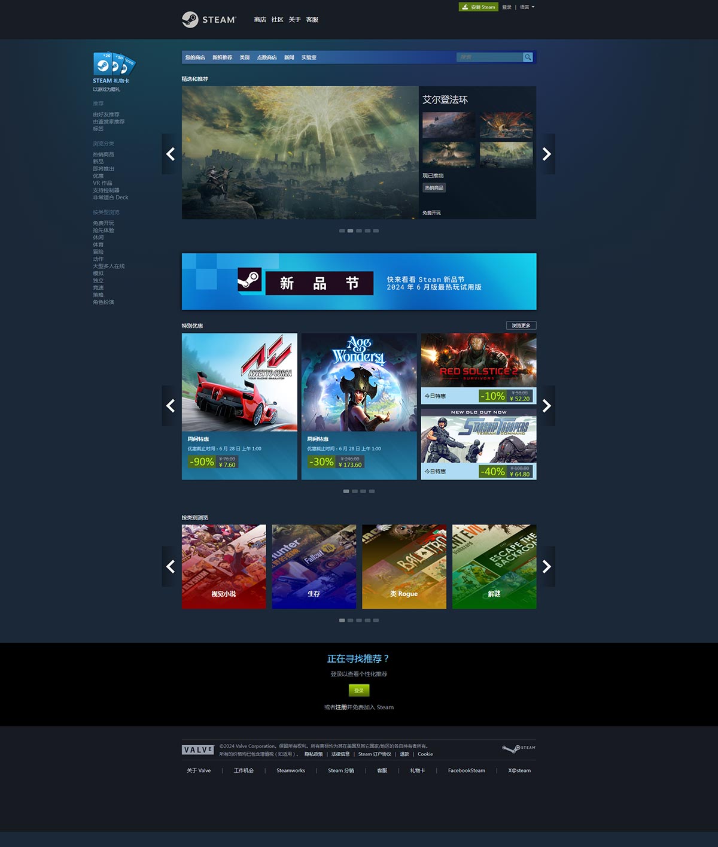Open the 商店 menu in header

pos(260,20)
